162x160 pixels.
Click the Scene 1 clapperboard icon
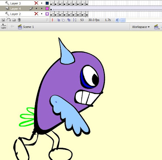(x=20, y=27)
